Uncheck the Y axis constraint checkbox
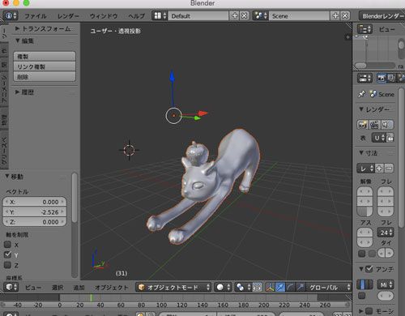Viewport: 405px width, 316px height. 7,254
